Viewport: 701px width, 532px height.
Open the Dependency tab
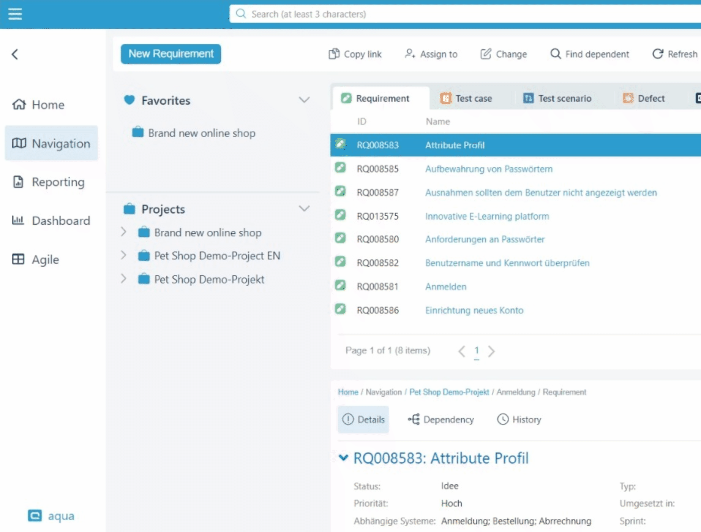pyautogui.click(x=441, y=420)
